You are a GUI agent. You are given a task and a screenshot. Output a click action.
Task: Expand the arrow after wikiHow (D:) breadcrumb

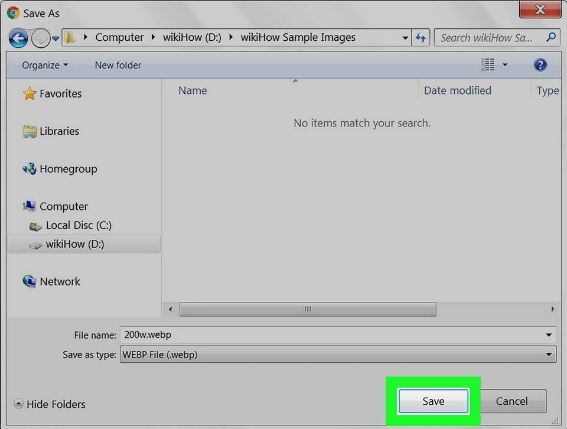pos(231,37)
